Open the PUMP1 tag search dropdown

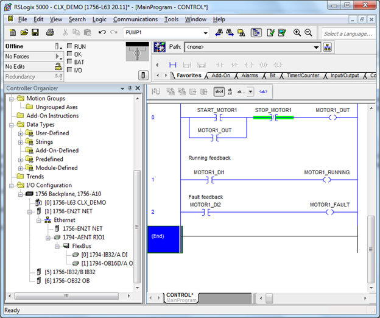coord(205,33)
